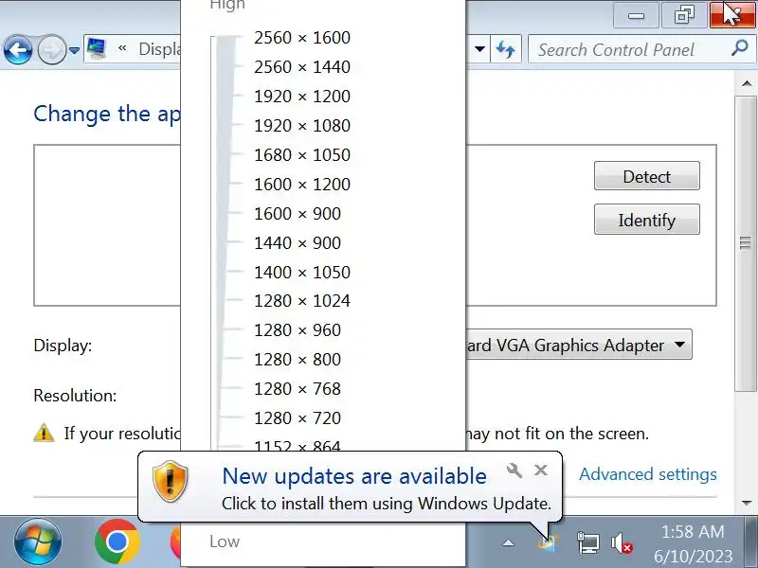Click the yellow warning triangle icon
This screenshot has height=568, width=758.
[x=44, y=433]
